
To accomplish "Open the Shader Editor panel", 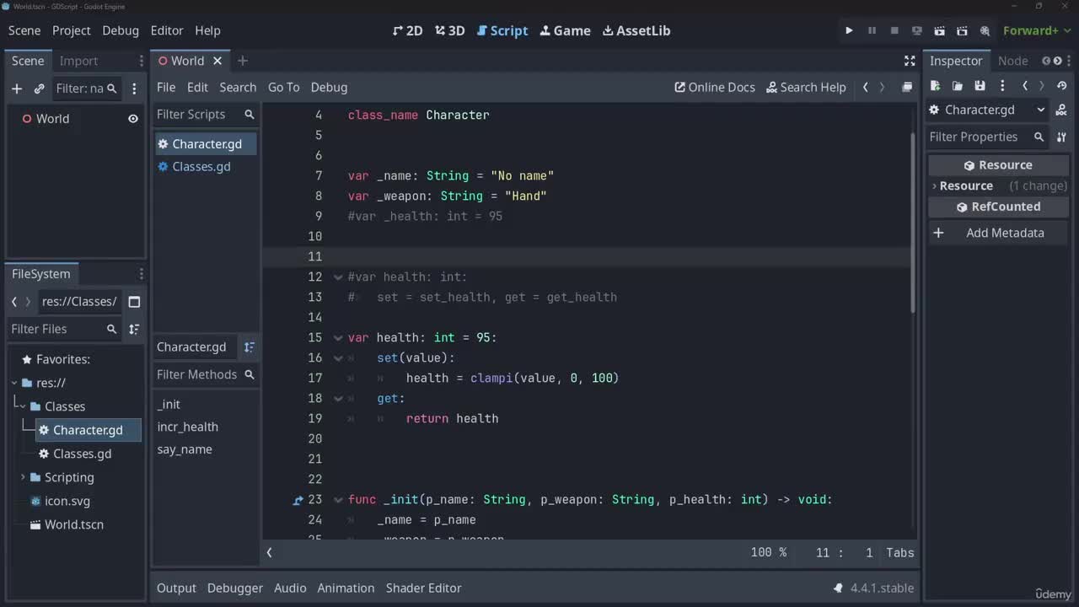I will pos(423,588).
